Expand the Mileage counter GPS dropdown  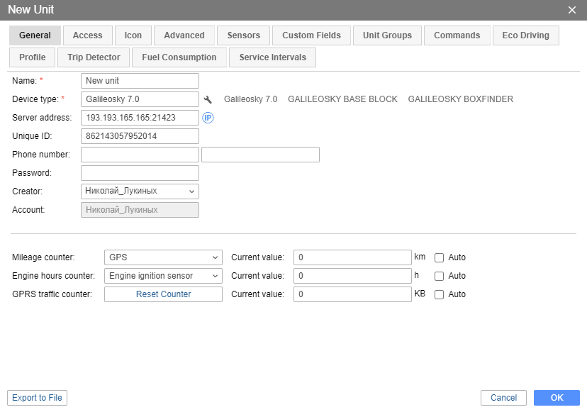[163, 257]
